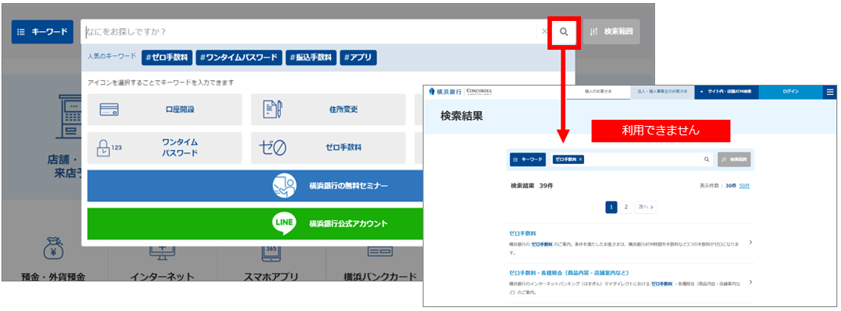Set display count to 30件
841x311 pixels.
[730, 187]
